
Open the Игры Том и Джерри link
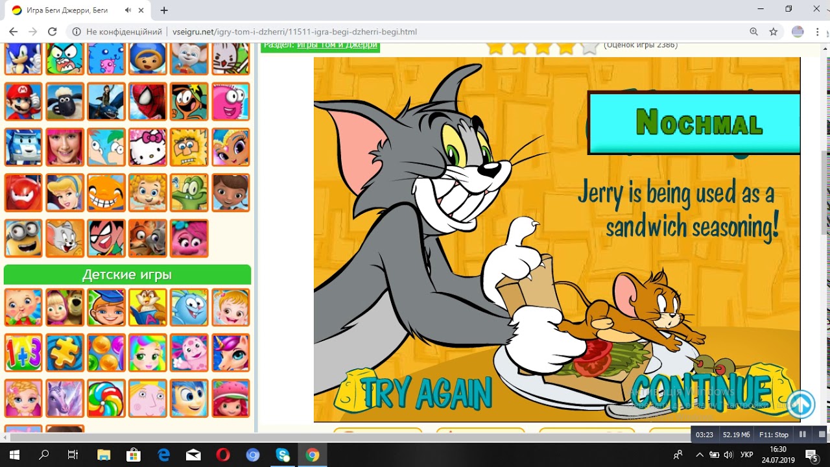(x=337, y=45)
